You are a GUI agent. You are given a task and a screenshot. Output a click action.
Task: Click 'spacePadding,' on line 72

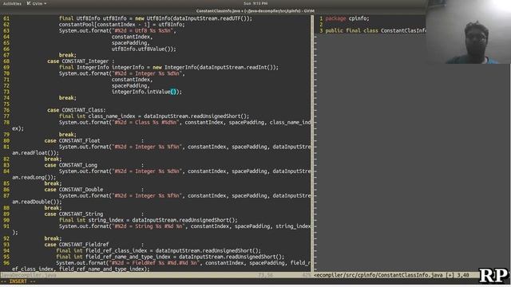click(x=130, y=86)
